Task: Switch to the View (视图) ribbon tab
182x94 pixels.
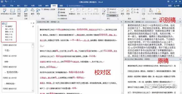Action: click(61, 6)
